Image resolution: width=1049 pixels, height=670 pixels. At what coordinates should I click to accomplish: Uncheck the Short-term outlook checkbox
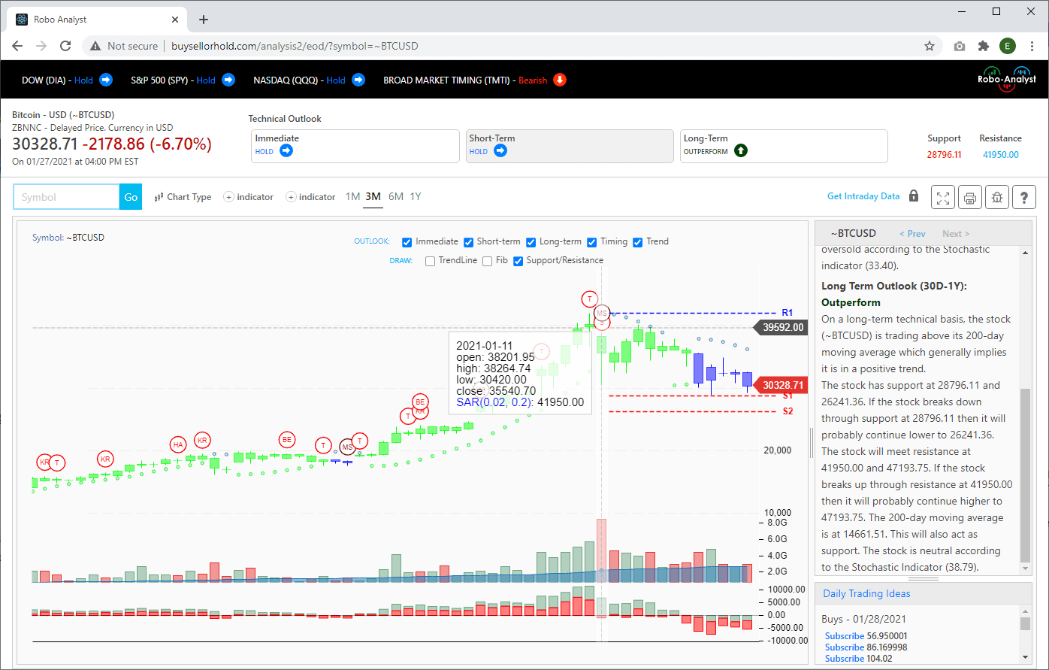tap(468, 242)
